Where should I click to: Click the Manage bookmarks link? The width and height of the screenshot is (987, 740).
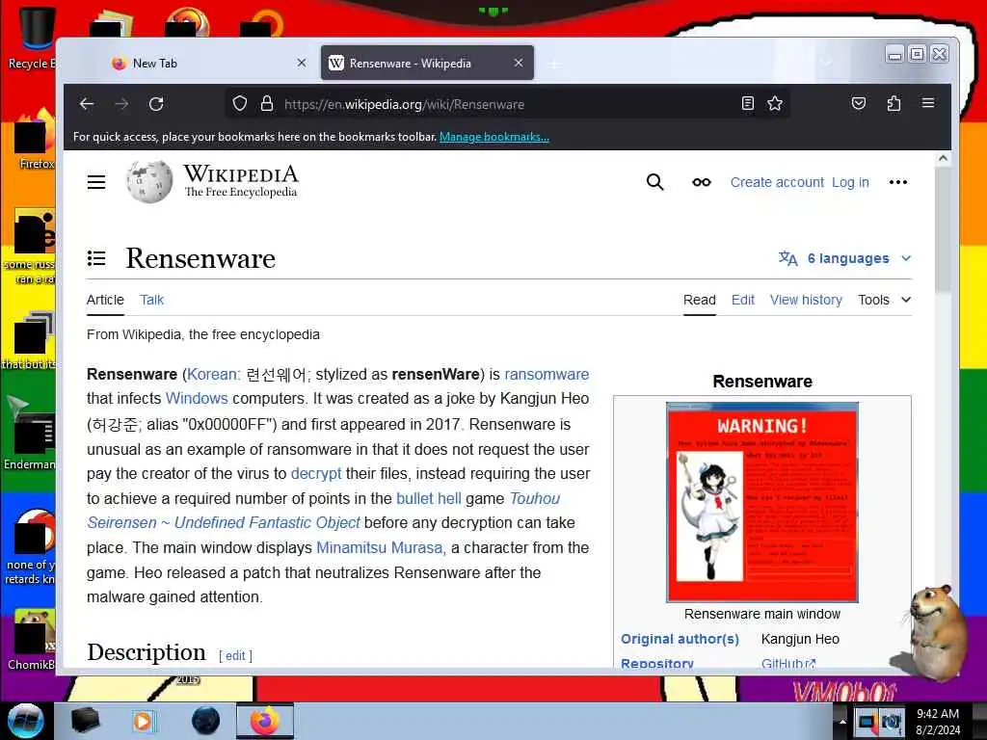494,137
